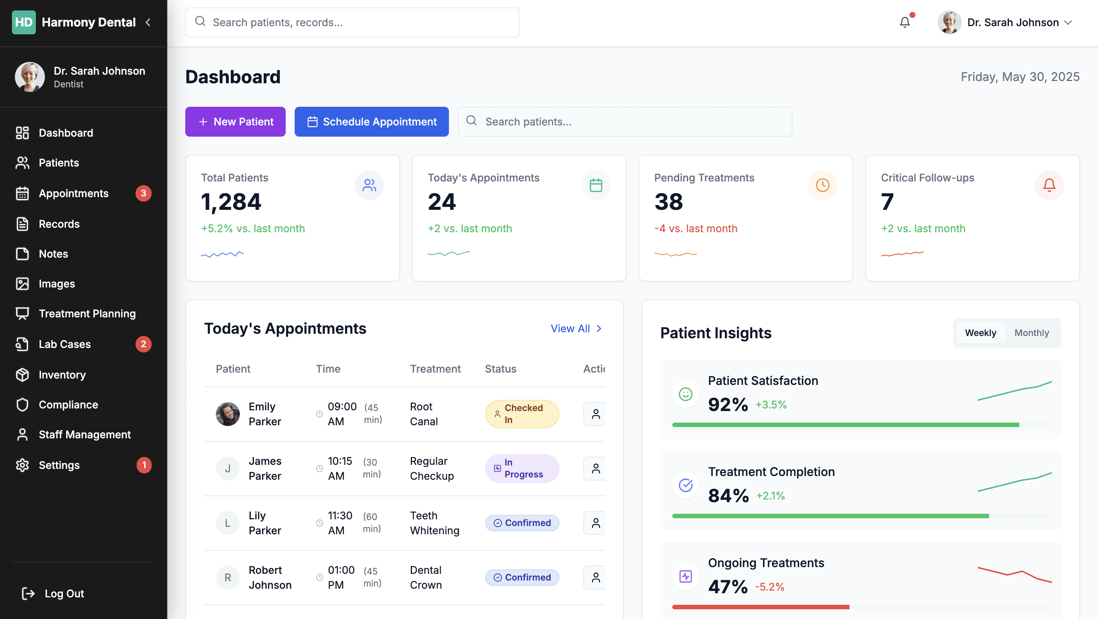This screenshot has width=1098, height=619.
Task: Click Robert Johnson's profile action icon
Action: coord(595,578)
